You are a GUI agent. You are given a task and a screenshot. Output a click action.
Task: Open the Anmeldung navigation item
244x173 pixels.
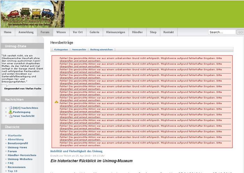point(26,32)
